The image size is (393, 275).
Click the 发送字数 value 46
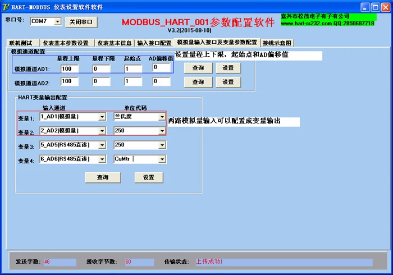pyautogui.click(x=47, y=262)
